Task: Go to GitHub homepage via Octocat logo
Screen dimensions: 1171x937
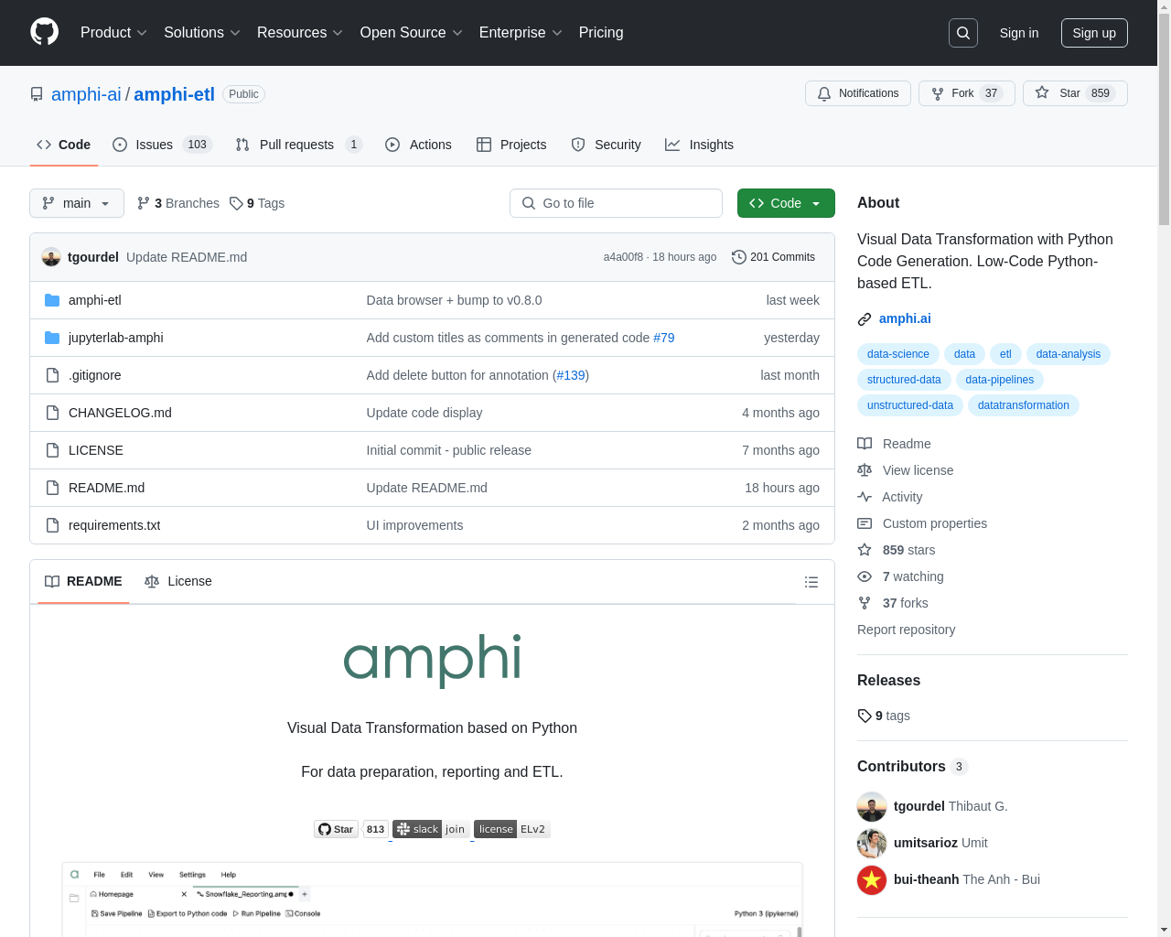Action: (x=44, y=32)
